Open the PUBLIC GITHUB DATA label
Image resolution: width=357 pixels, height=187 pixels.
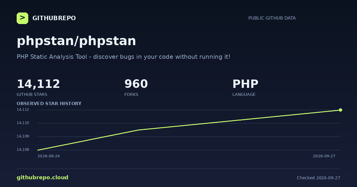pyautogui.click(x=272, y=18)
